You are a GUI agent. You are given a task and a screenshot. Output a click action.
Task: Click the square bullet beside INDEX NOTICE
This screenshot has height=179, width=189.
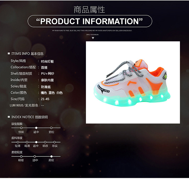(x=9, y=117)
